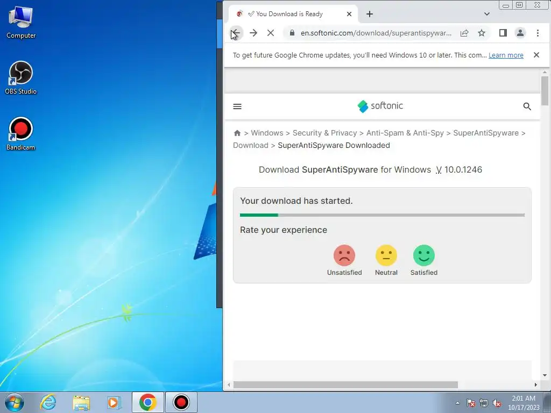The height and width of the screenshot is (413, 551).
Task: Click the version number 10.0.1246
Action: 463,169
